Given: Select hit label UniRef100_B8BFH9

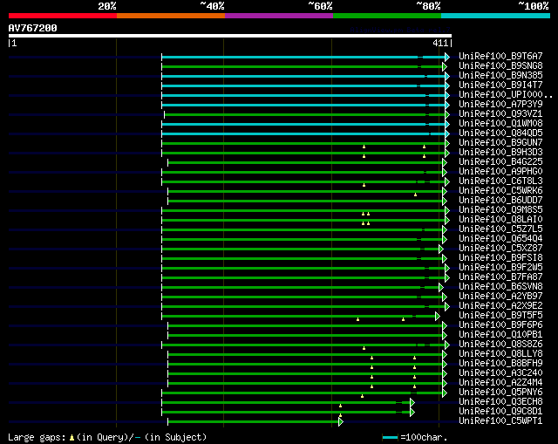Looking at the screenshot, I should point(500,364).
